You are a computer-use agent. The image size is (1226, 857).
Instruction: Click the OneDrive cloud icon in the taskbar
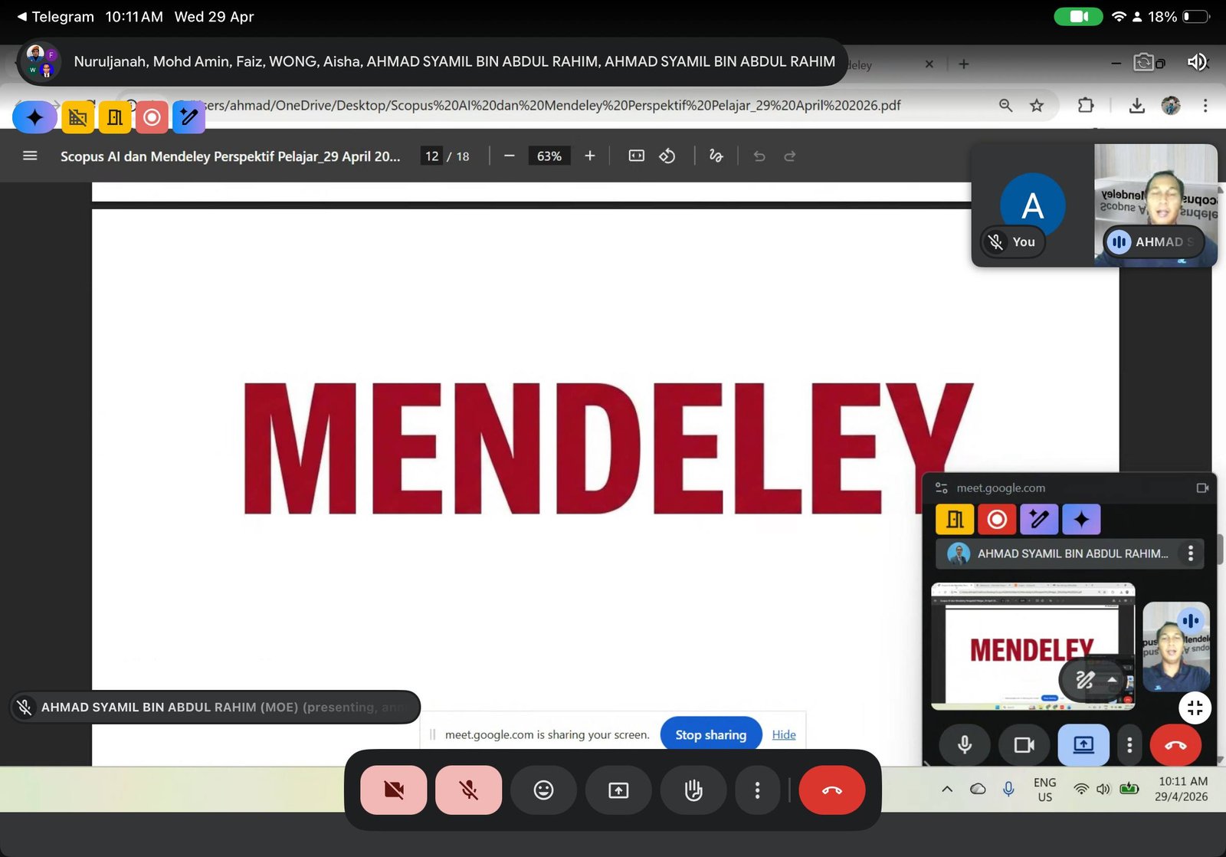coord(979,790)
